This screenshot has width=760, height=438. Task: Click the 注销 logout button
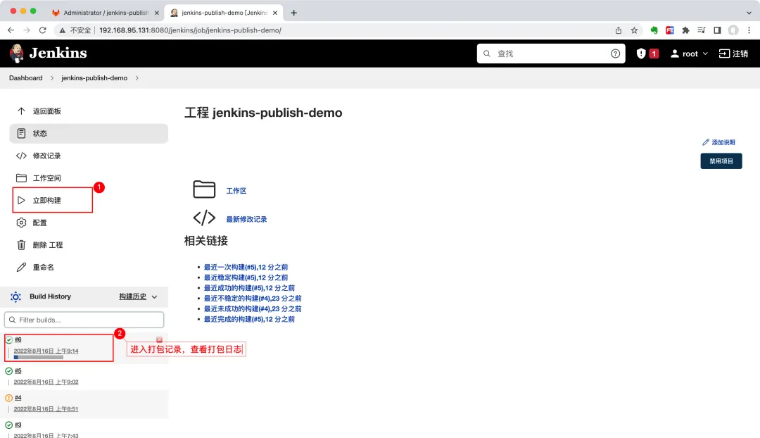(x=733, y=54)
